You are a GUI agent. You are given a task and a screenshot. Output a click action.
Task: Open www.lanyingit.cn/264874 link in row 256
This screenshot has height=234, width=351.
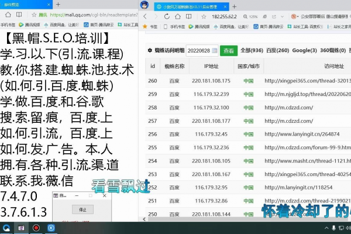(302, 134)
